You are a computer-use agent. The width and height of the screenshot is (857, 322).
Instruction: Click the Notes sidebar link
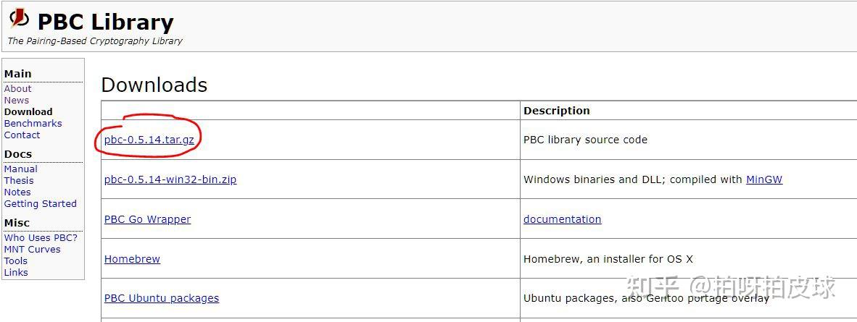tap(17, 192)
